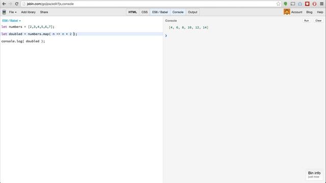Click Share in toolbar
Screen dimensions: 326x183
pos(44,12)
